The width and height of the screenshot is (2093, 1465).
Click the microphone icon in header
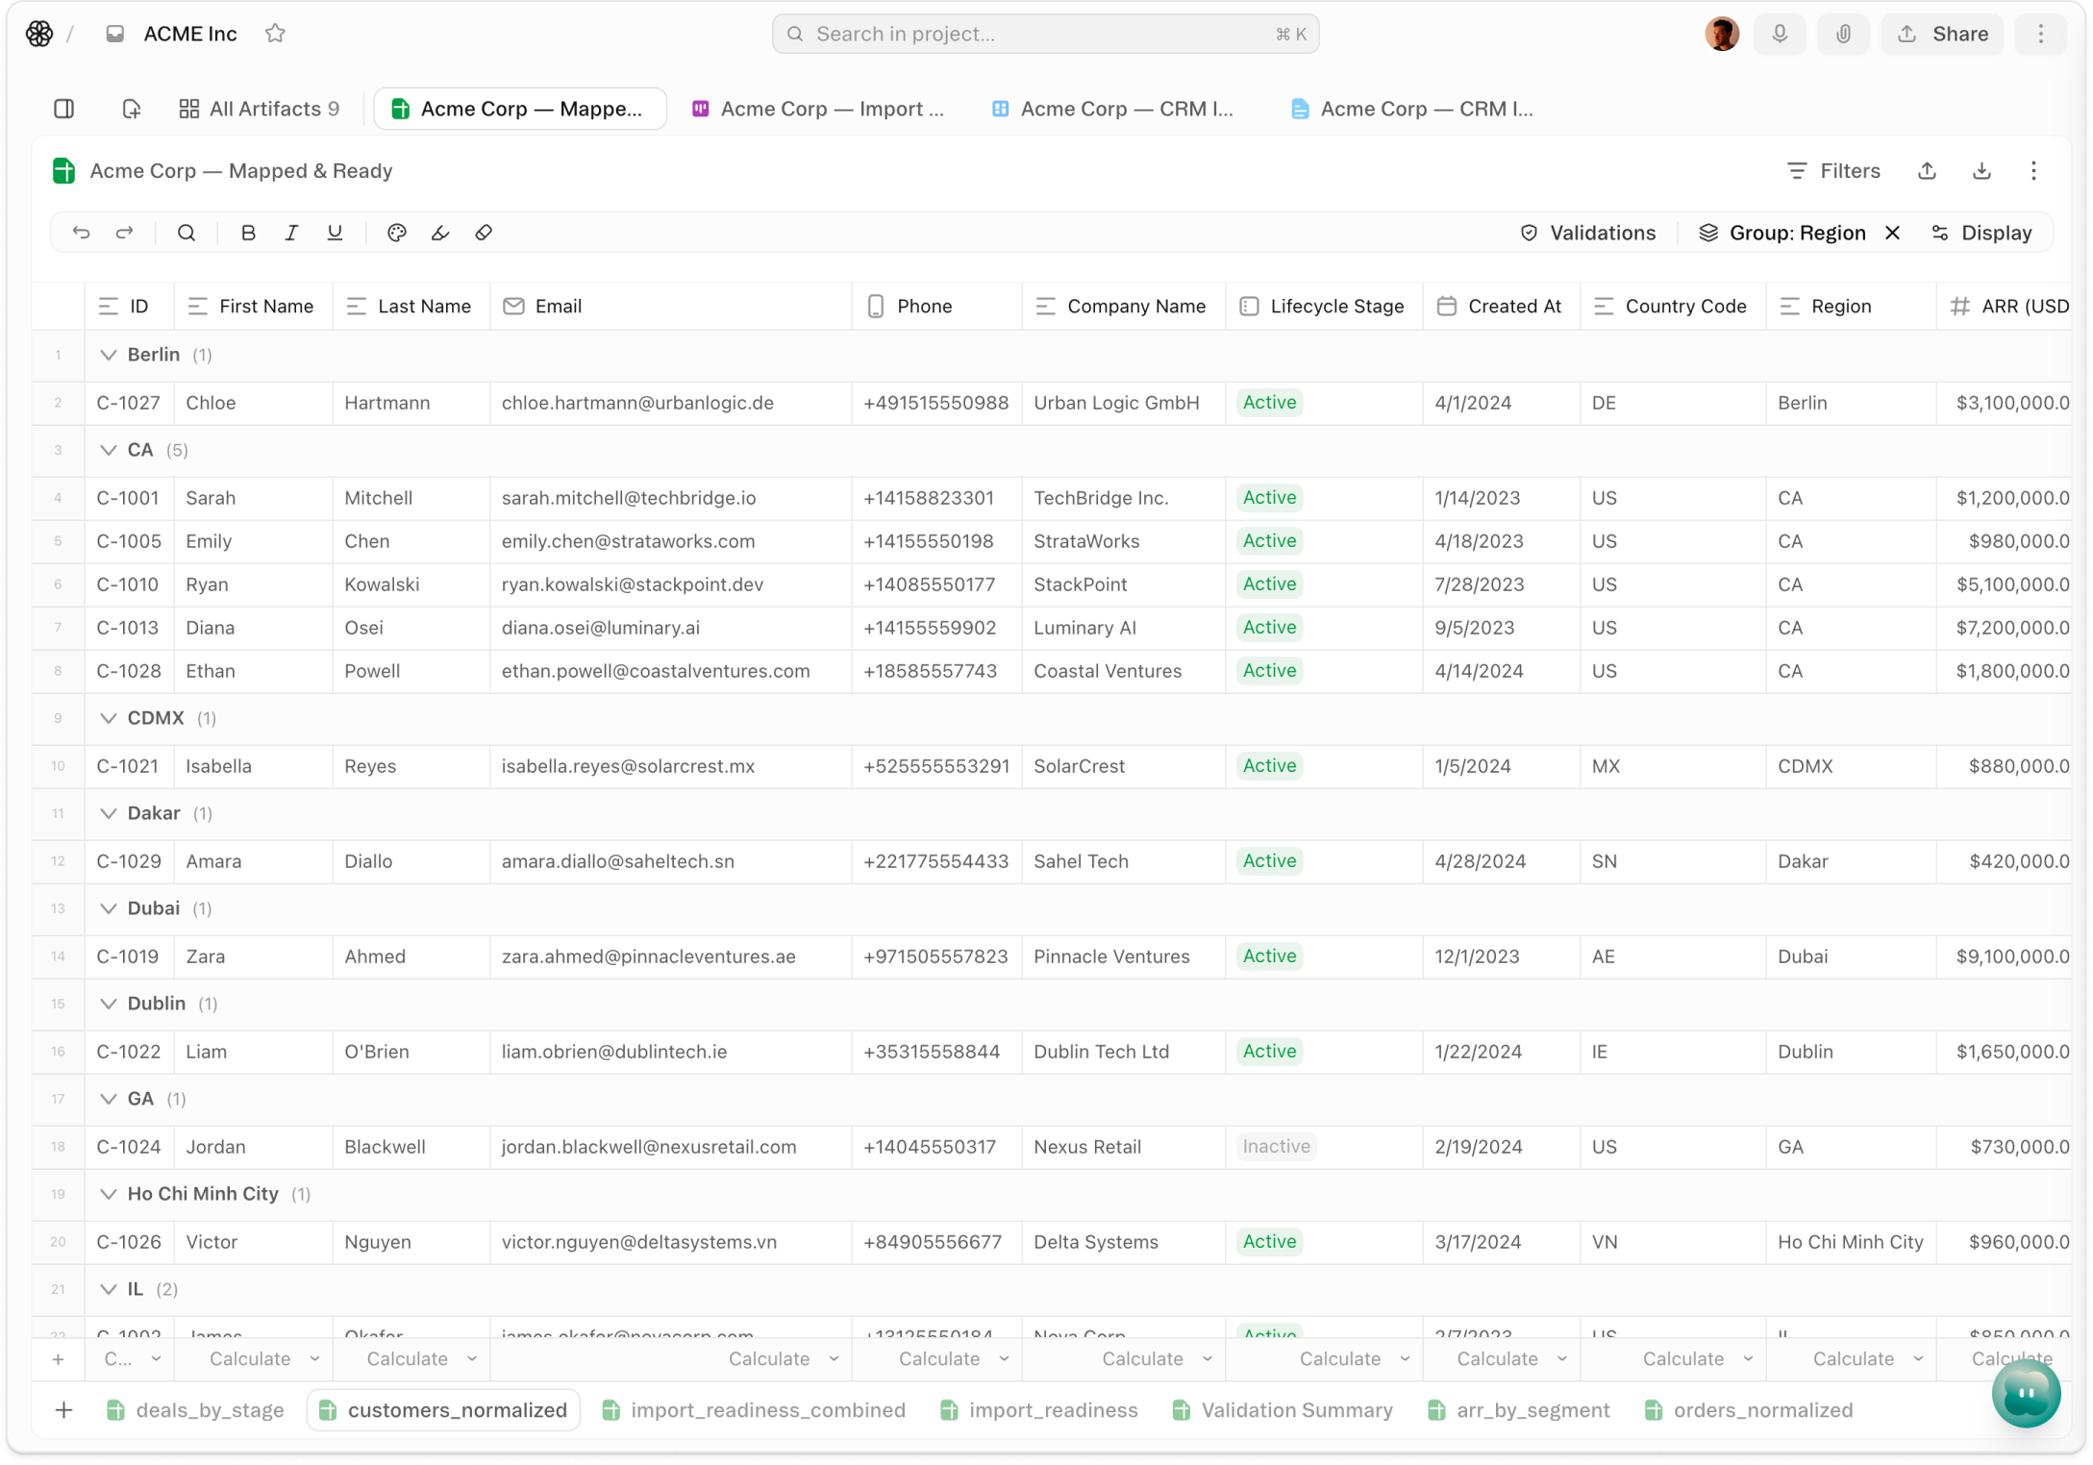(1780, 34)
